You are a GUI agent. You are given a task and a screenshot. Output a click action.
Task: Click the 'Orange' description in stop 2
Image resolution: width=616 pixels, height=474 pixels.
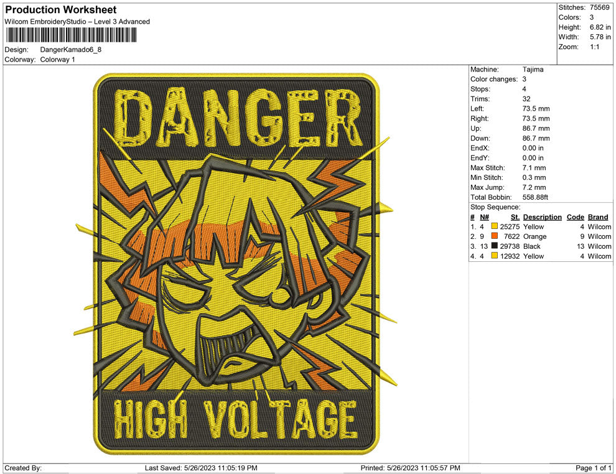pos(534,236)
